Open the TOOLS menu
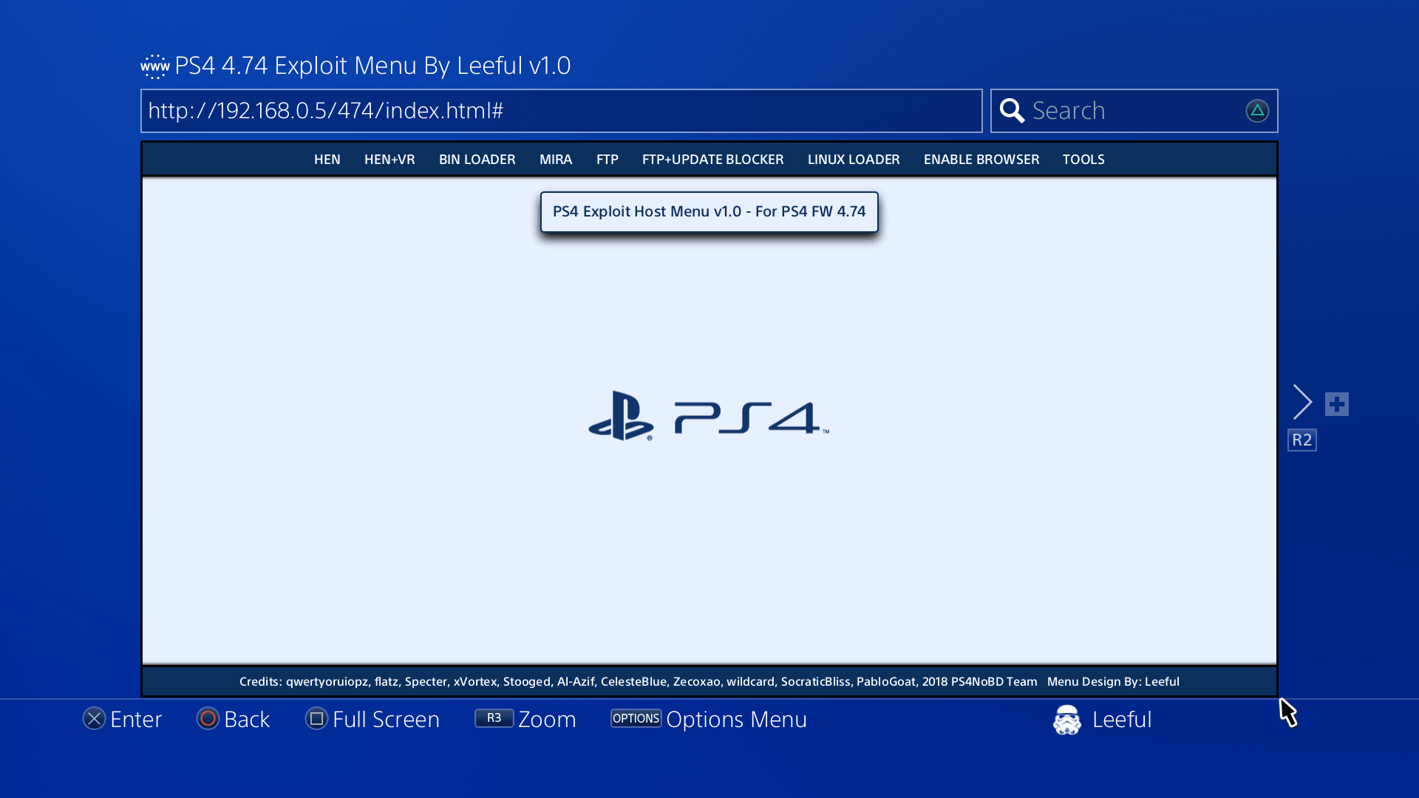 coord(1083,160)
